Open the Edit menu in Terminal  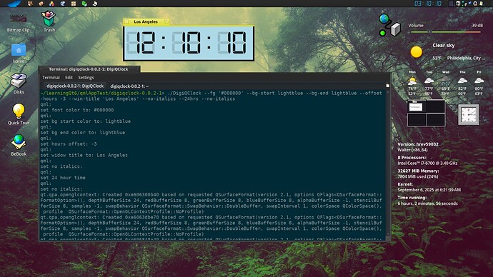[x=69, y=78]
